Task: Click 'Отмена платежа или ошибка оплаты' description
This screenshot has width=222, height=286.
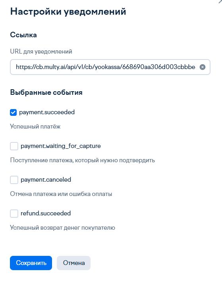Action: [61, 194]
